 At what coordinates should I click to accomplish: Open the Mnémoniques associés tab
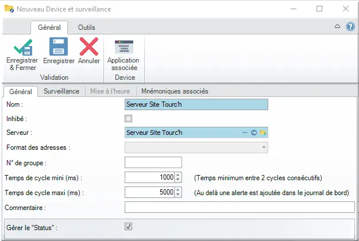[175, 91]
